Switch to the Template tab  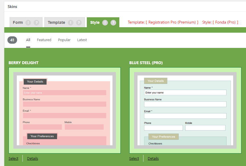point(56,22)
